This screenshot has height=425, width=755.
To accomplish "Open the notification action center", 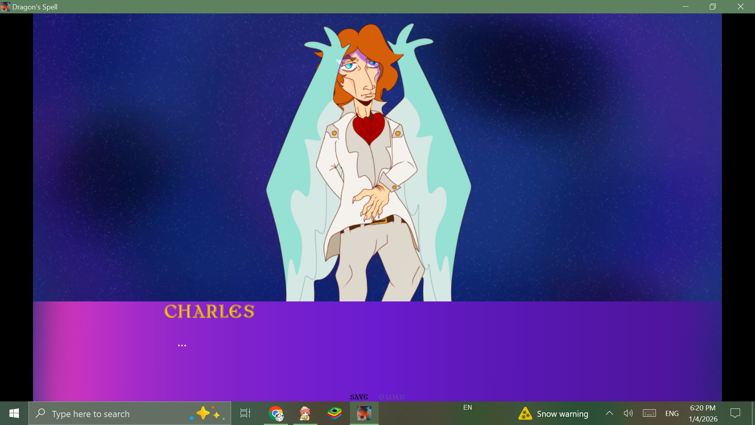I will (x=735, y=413).
